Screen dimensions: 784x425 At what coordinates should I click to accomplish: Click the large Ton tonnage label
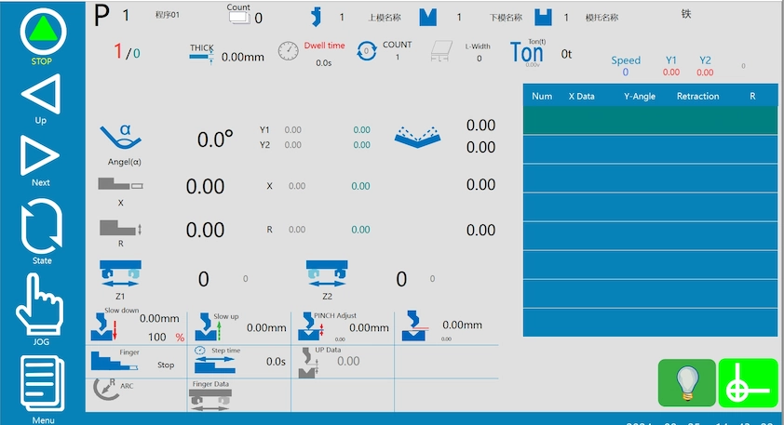point(526,52)
